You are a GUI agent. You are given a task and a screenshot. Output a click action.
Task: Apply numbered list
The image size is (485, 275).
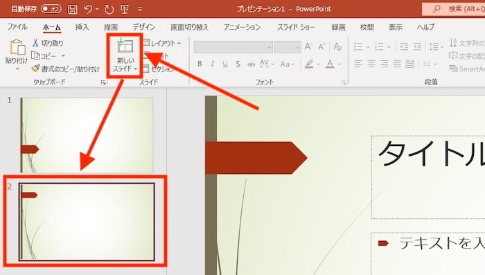[x=379, y=46]
